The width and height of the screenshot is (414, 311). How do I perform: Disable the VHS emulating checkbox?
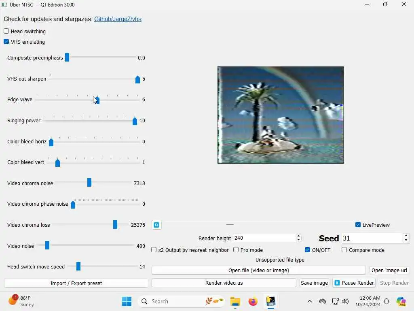[x=6, y=42]
